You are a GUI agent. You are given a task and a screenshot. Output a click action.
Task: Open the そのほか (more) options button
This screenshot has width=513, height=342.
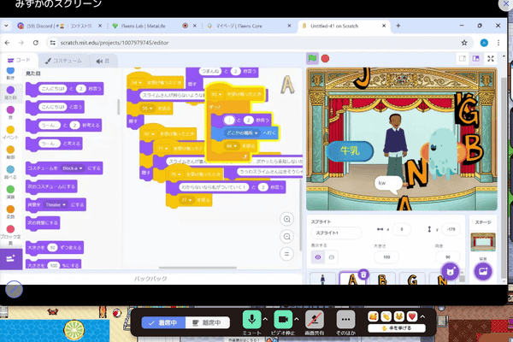345,320
